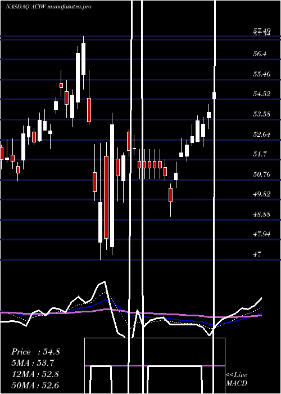Click the Live MACD label
This screenshot has width=281, height=394.
237,379
